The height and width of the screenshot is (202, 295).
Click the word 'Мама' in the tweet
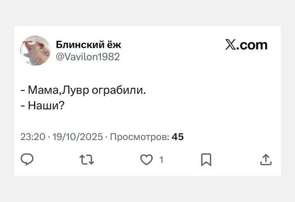coord(42,91)
